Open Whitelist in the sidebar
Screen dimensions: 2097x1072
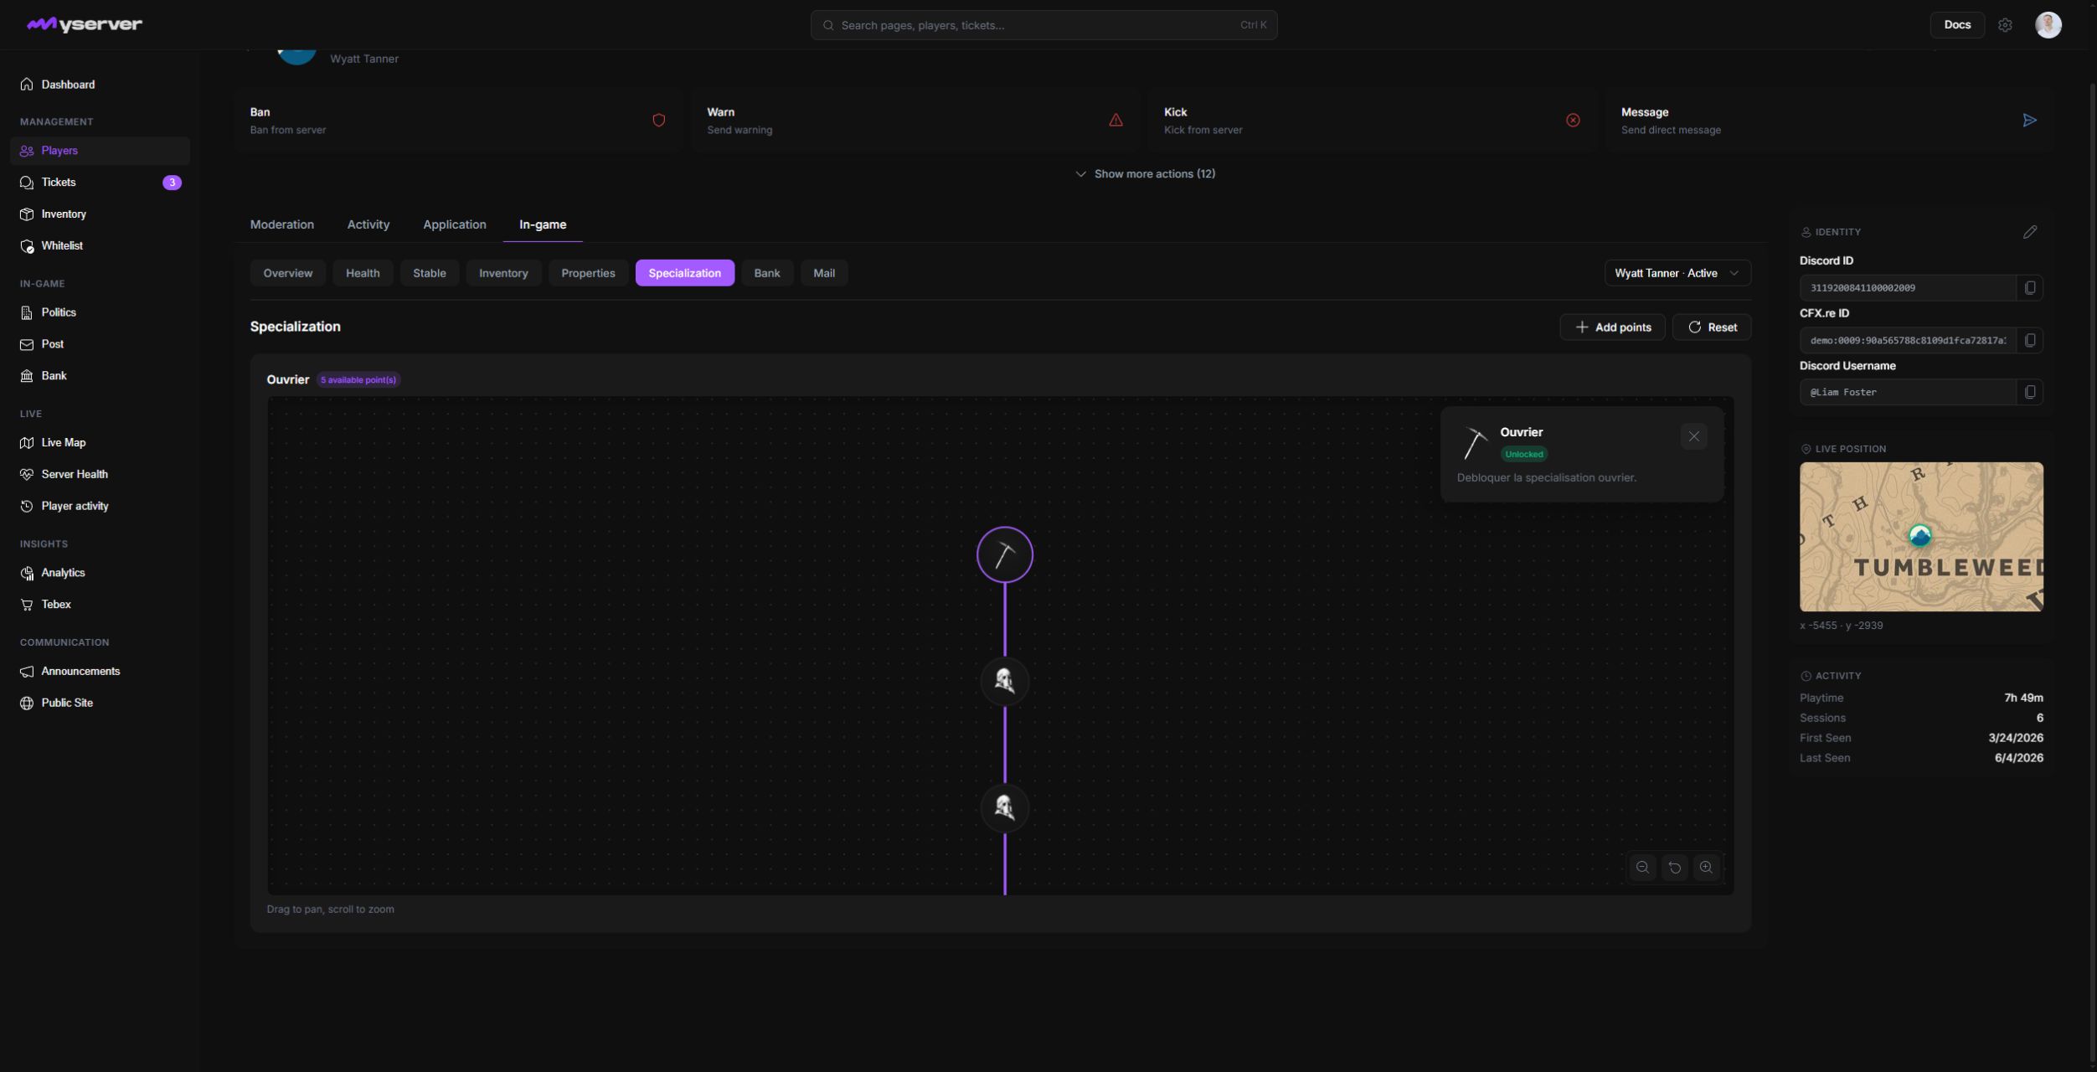point(100,246)
